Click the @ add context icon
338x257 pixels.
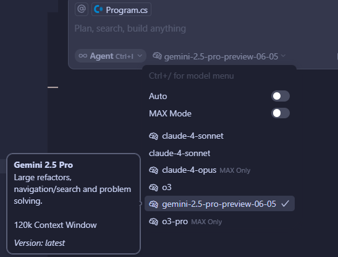(x=82, y=9)
